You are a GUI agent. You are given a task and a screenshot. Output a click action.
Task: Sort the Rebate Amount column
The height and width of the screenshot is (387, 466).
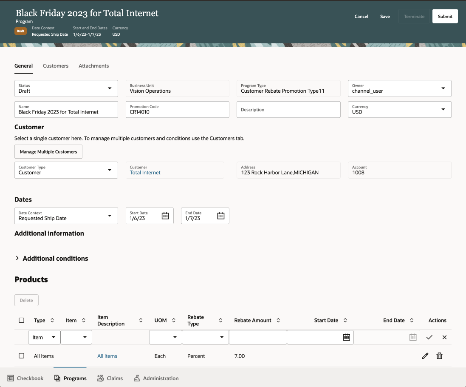tap(278, 320)
